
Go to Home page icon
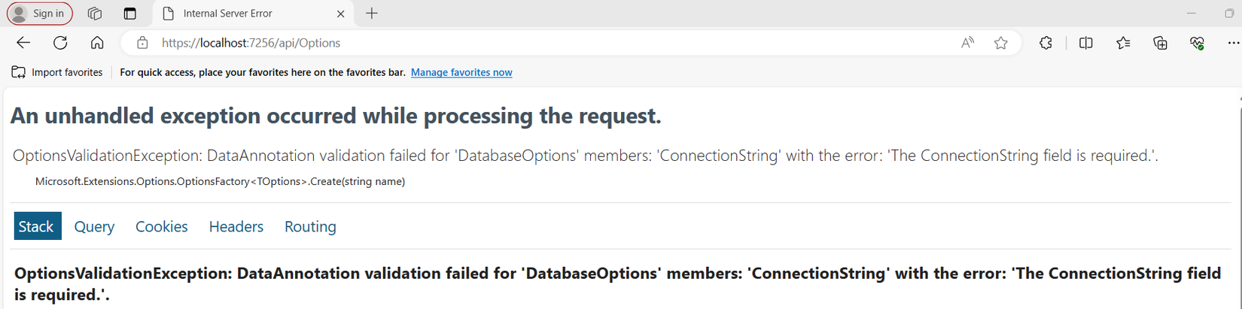tap(97, 43)
